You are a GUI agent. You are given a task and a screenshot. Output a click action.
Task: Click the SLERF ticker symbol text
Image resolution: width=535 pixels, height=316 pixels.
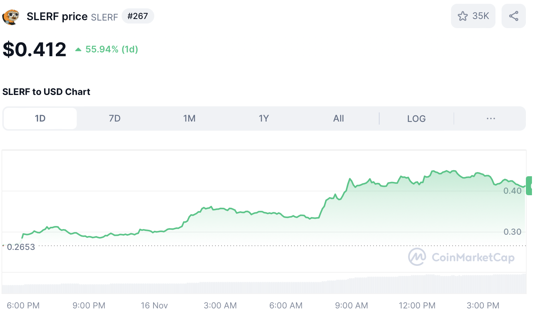click(x=104, y=17)
